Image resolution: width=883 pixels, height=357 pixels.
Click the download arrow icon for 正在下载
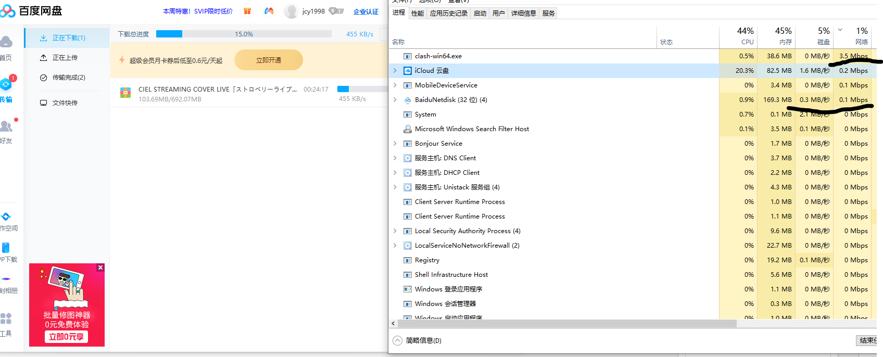pos(44,38)
